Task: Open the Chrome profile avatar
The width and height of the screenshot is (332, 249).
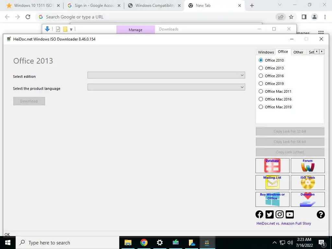Action: click(x=314, y=17)
